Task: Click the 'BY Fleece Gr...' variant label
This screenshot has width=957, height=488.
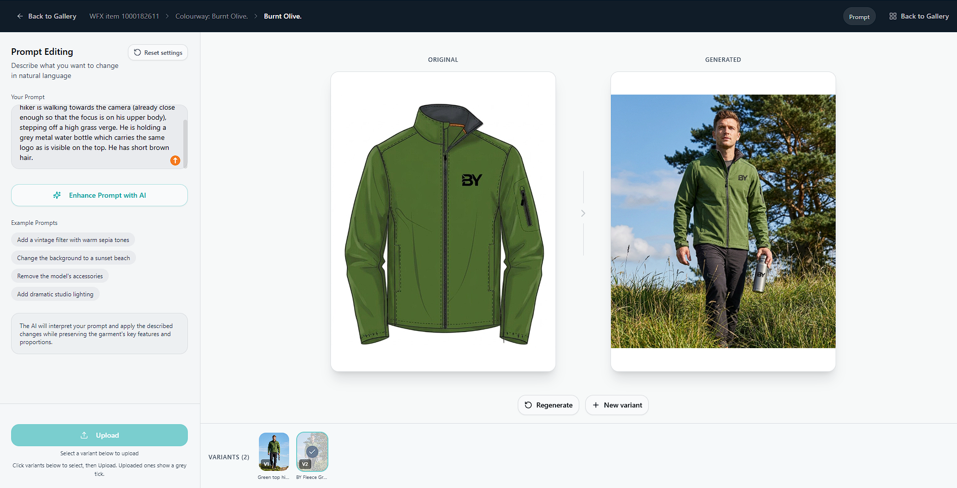Action: click(x=312, y=477)
